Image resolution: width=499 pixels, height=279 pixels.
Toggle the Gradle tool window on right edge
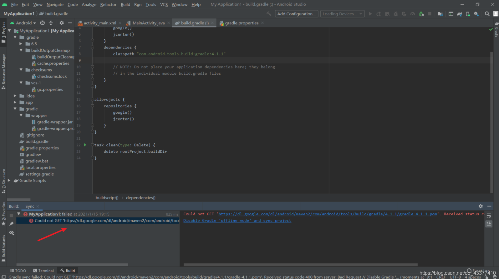point(496,30)
